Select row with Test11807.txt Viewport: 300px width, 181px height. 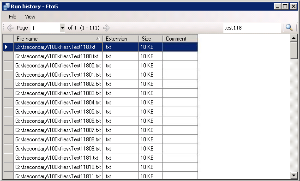pos(101,130)
